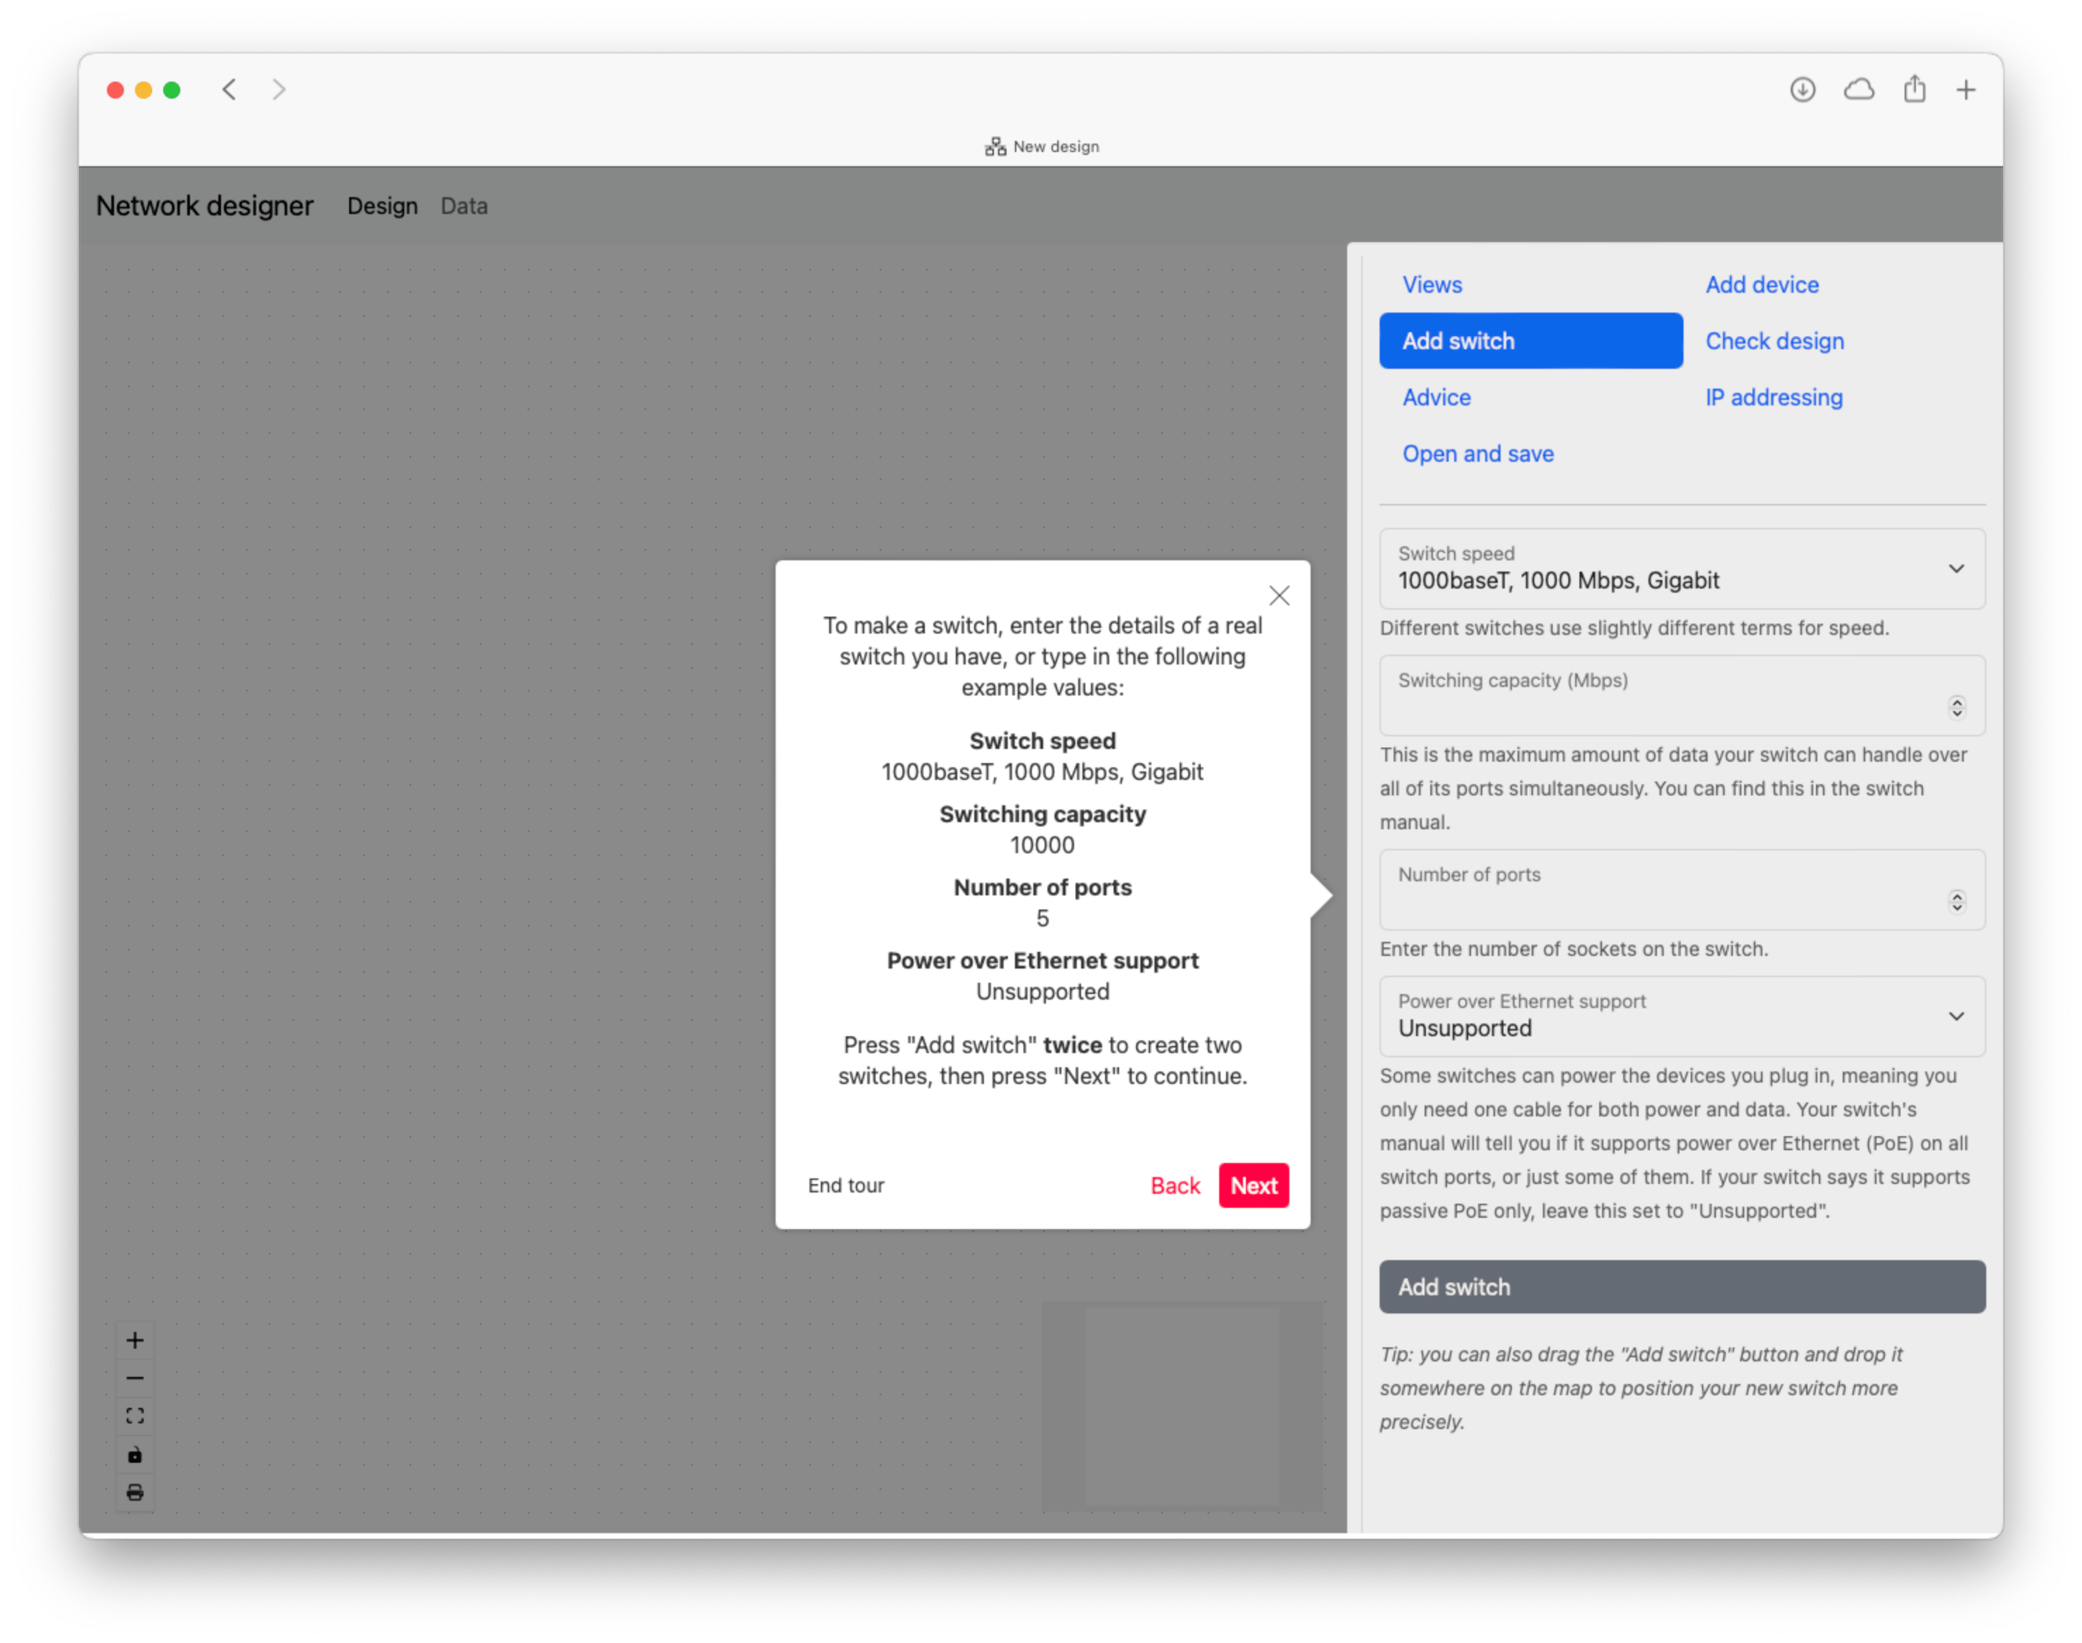
Task: Click the minimap thumbnail on canvas
Action: click(1182, 1405)
